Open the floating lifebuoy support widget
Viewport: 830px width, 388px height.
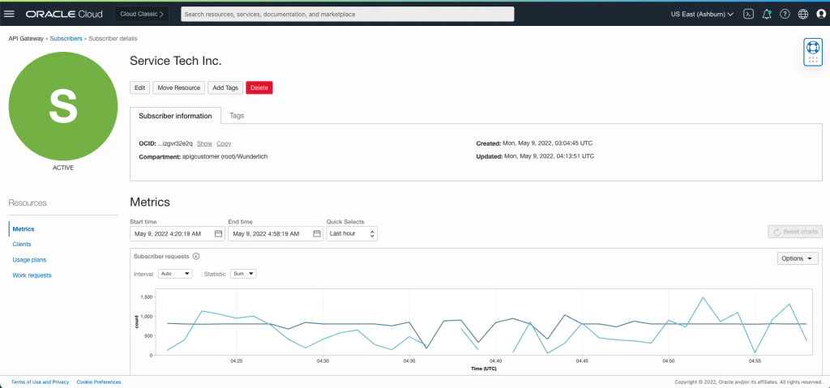point(813,50)
